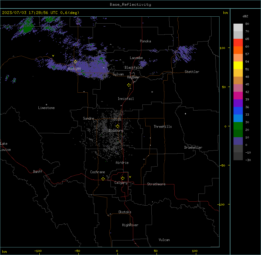Click the Sylvan label on the map
The width and height of the screenshot is (261, 255).
118,74
